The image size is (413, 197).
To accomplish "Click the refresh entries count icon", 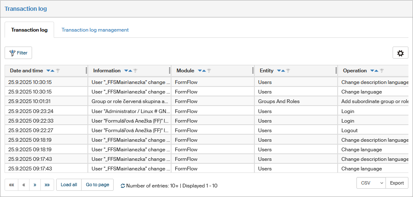I will click(x=122, y=186).
